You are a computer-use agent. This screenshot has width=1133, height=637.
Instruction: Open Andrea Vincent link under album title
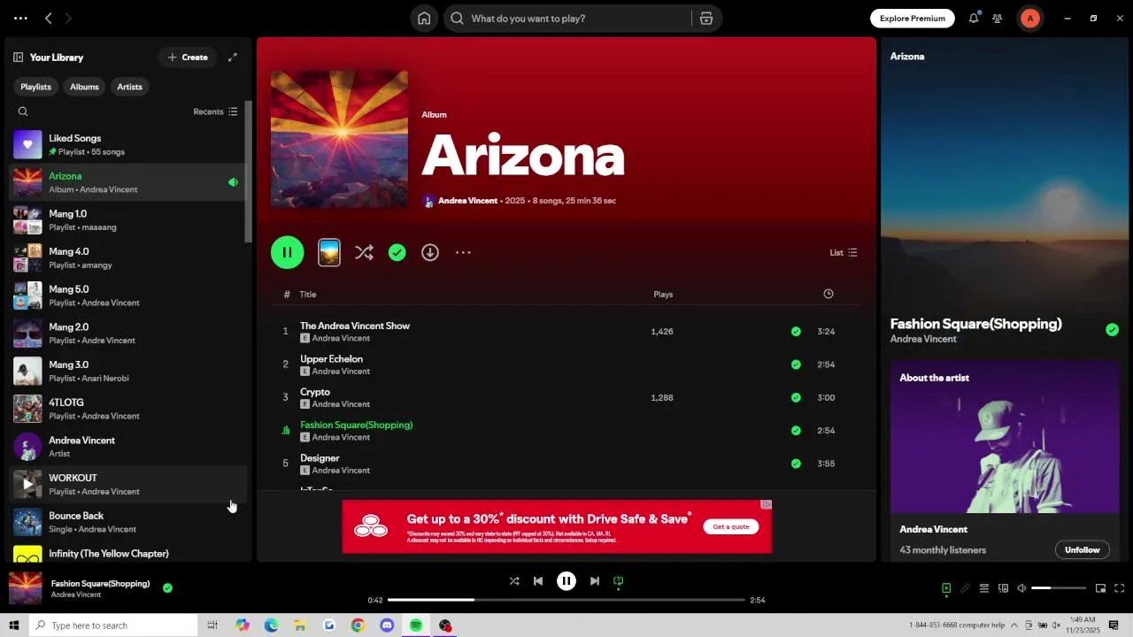467,201
